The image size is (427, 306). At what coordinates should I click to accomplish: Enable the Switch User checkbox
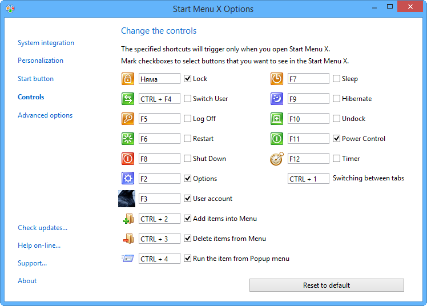click(x=187, y=99)
